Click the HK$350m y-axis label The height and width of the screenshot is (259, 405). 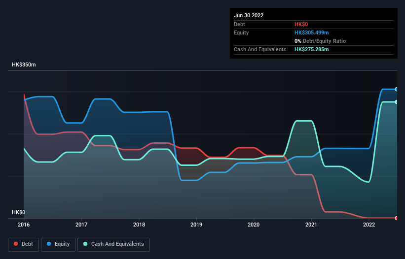coord(24,65)
